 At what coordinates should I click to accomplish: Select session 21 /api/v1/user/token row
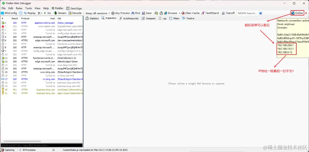pyautogui.click(x=42, y=93)
